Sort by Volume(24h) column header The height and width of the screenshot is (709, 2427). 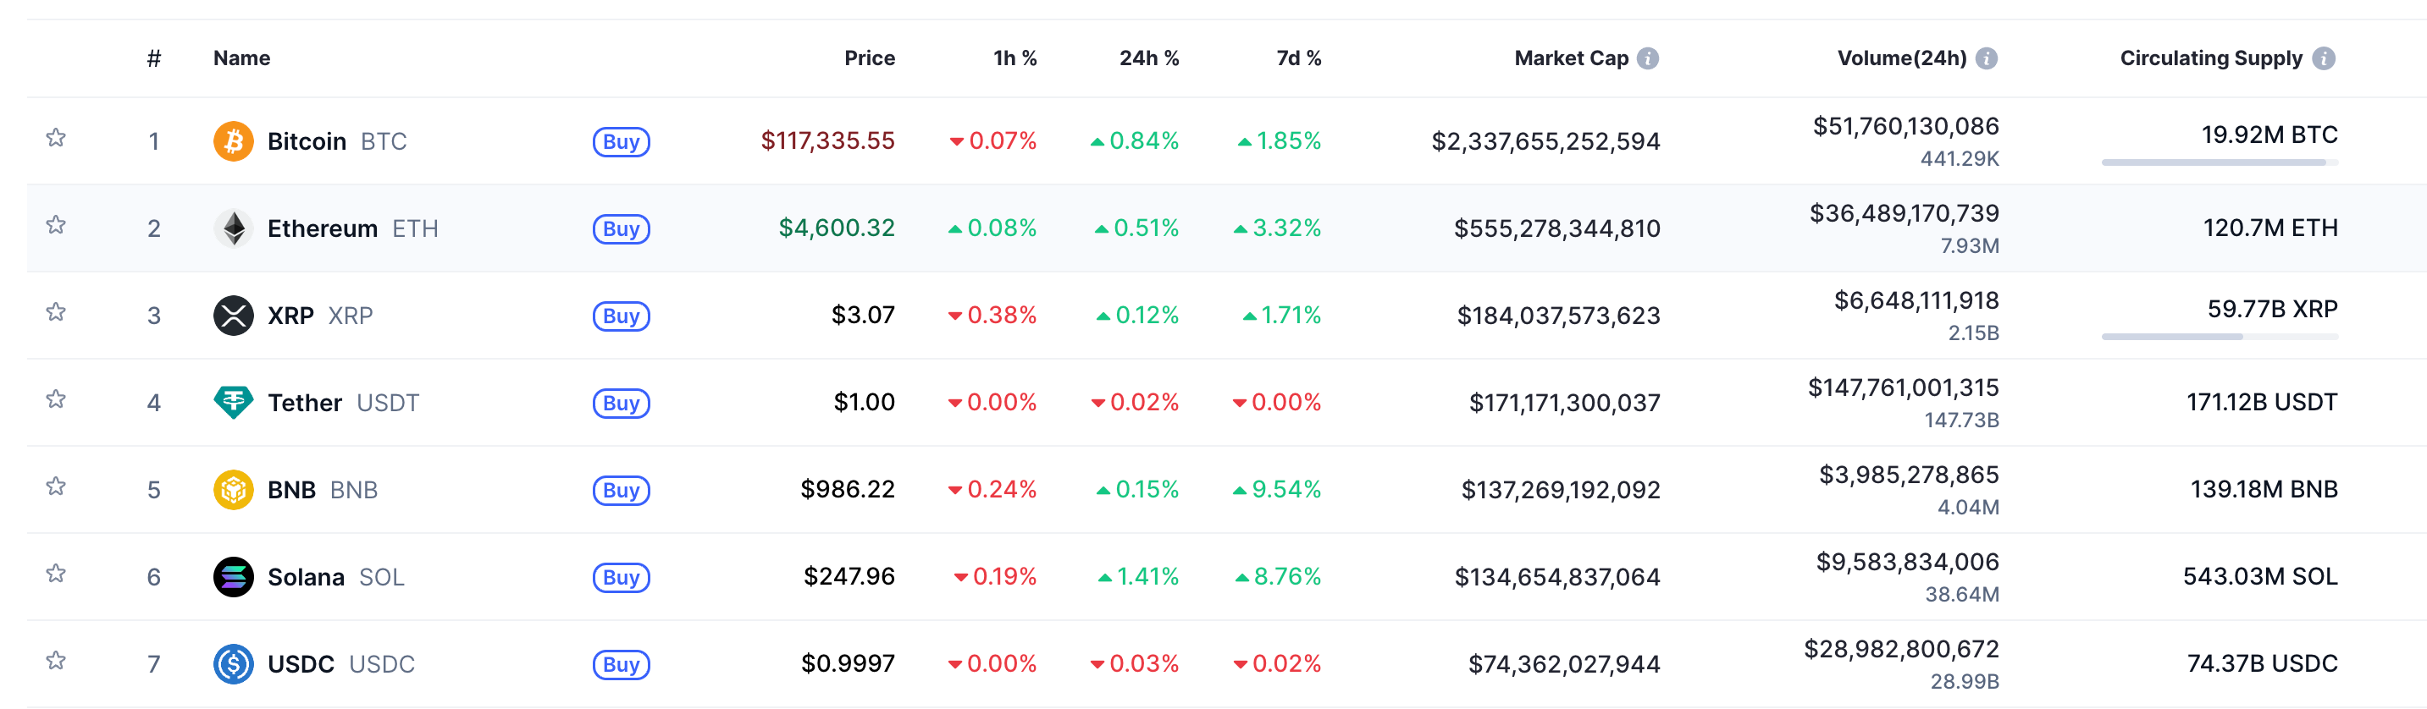1901,58
